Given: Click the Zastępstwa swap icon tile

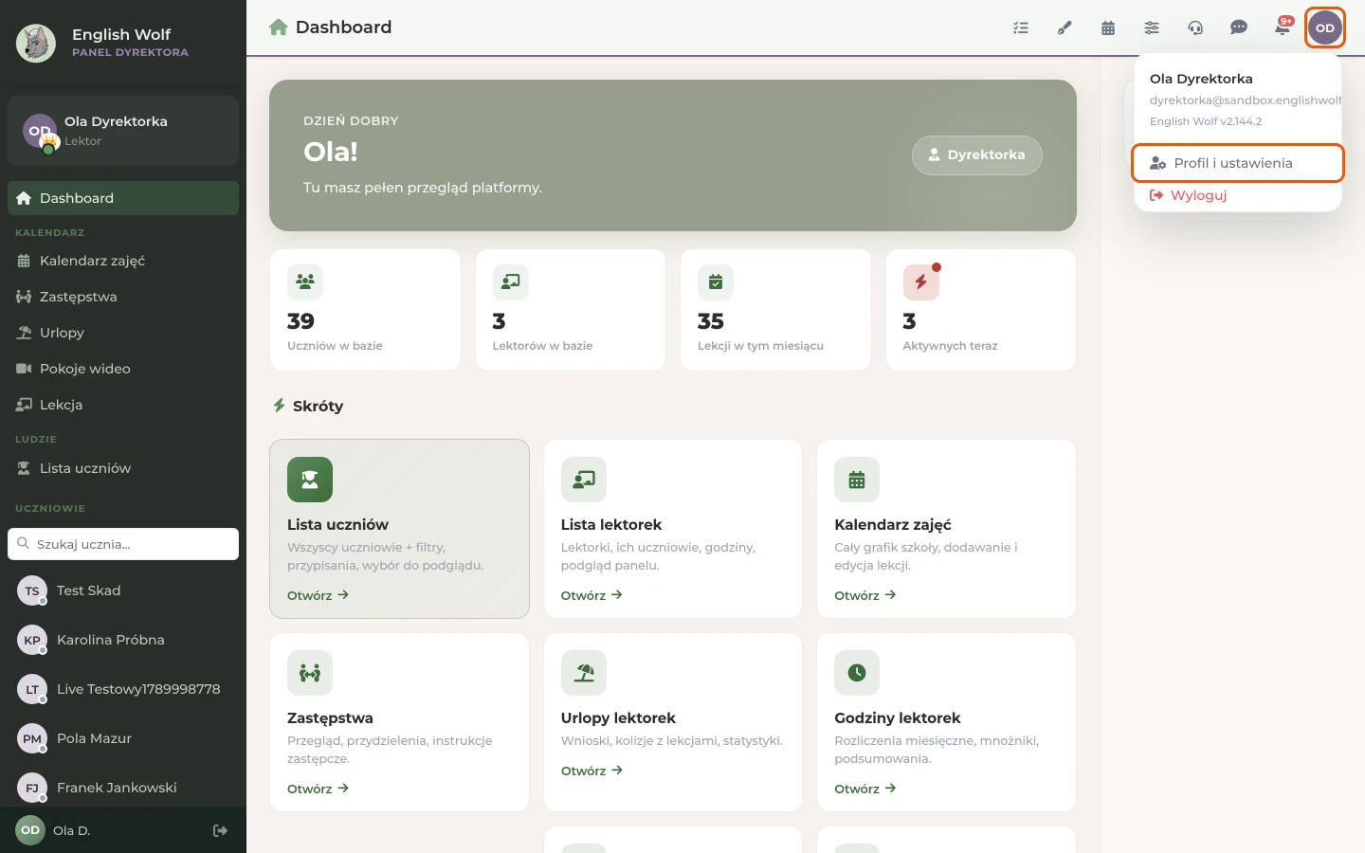Looking at the screenshot, I should (x=310, y=673).
